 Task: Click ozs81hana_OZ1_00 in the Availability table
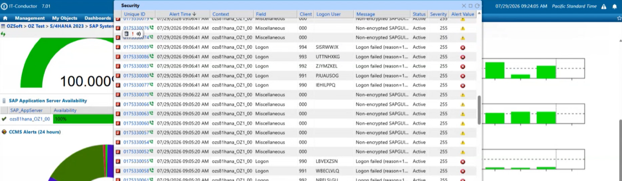point(30,119)
